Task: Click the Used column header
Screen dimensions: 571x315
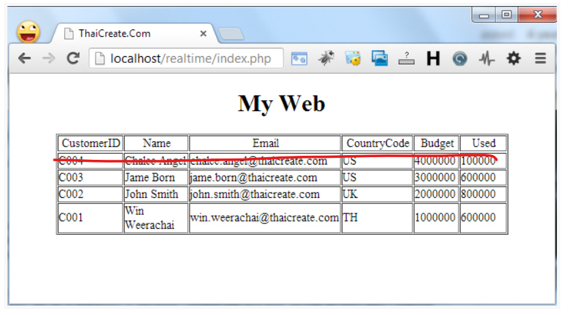Action: click(483, 143)
